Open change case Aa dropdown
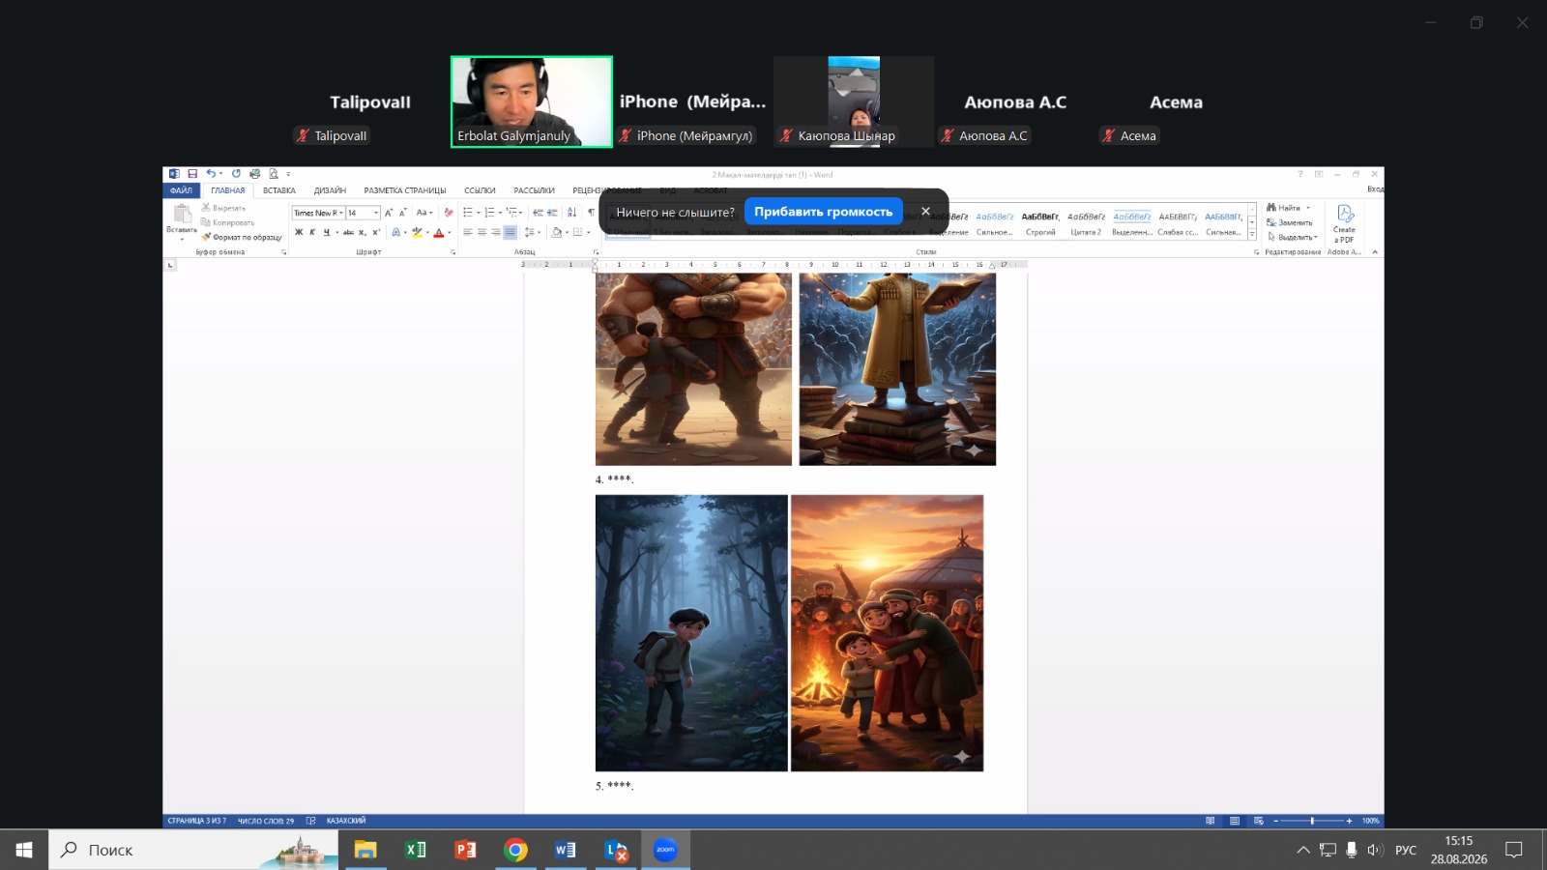1547x870 pixels. [423, 213]
